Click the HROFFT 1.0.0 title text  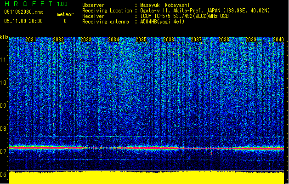point(36,4)
